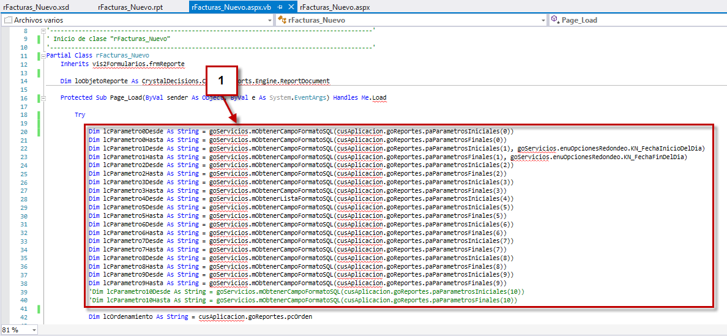Collapse the comment block at line 8

(x=42, y=31)
